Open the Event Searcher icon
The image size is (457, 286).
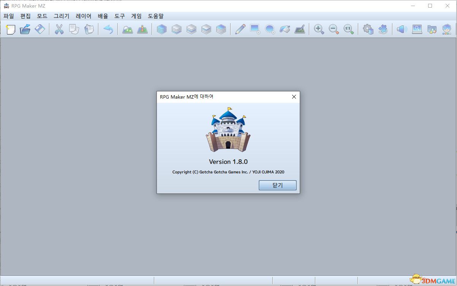pos(417,29)
